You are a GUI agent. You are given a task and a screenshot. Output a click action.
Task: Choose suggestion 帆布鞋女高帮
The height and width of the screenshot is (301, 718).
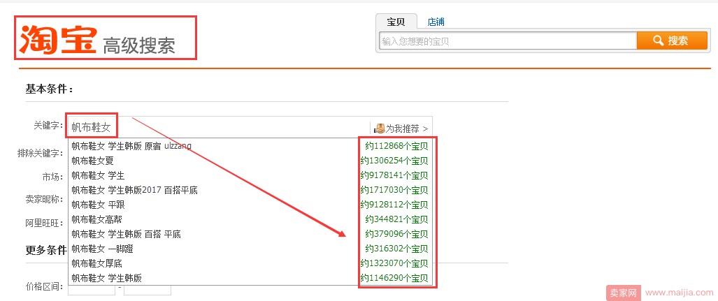point(250,219)
